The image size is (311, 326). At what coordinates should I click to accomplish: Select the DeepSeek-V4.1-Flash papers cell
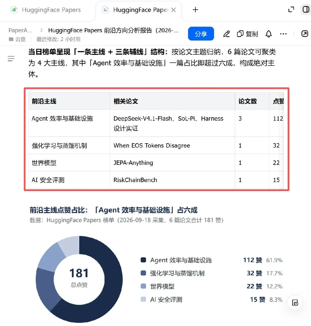(172, 123)
